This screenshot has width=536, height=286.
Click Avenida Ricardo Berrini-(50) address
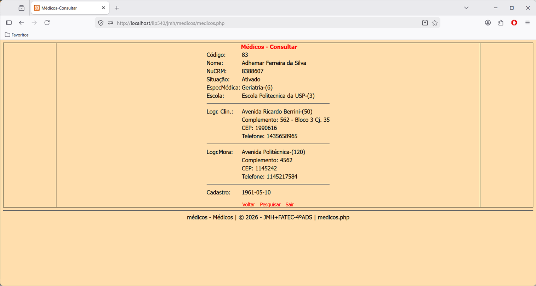(x=277, y=111)
